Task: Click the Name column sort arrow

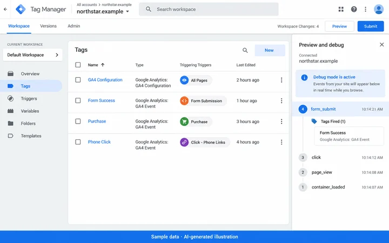Action: click(x=103, y=65)
